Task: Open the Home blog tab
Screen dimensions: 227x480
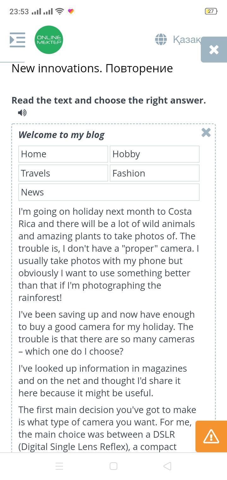Action: coord(63,154)
